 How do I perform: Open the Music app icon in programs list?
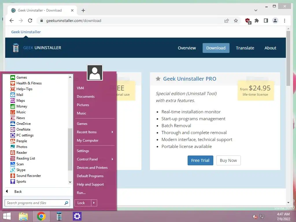click(13, 112)
